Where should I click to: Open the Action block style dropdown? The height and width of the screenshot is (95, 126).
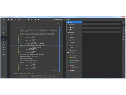tap(22, 20)
